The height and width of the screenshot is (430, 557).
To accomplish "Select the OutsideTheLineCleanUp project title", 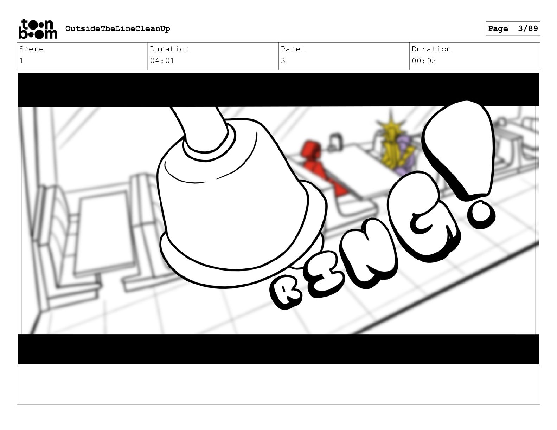I will point(117,29).
